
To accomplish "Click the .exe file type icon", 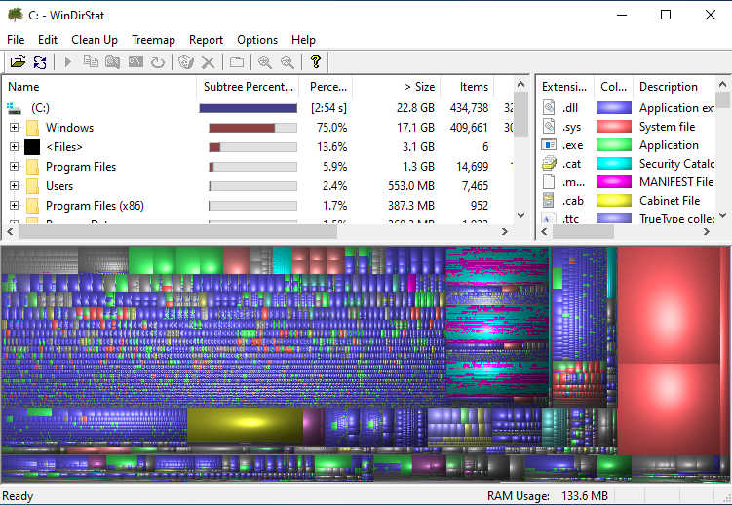I will tap(549, 145).
